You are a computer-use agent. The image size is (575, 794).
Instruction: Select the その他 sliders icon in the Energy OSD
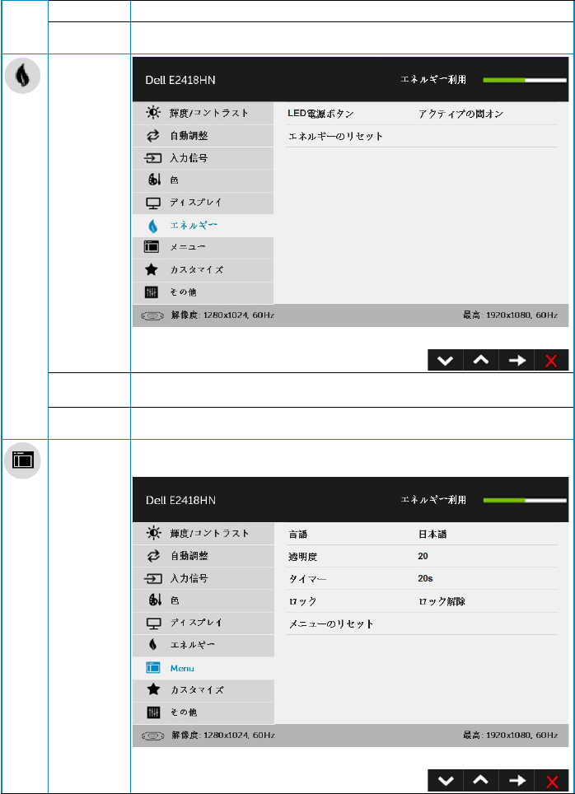152,292
